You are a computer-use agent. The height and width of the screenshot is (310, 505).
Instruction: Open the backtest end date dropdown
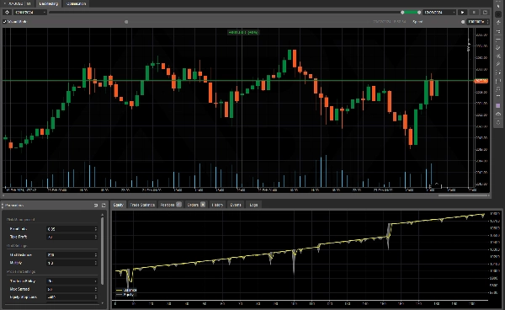439,13
